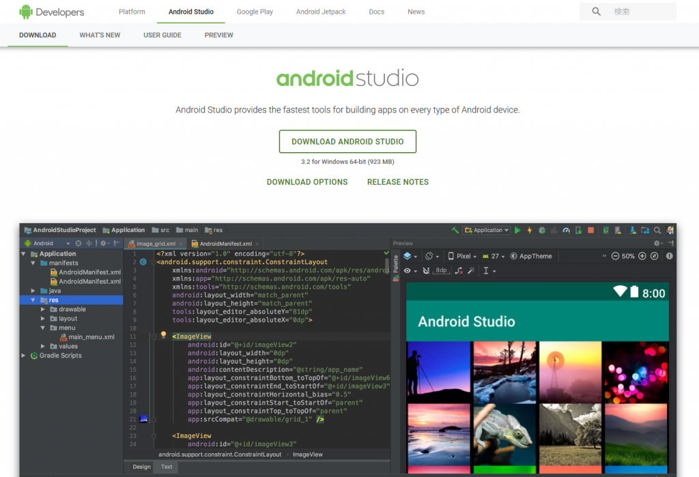
Task: Click the hide Preview panel icon
Action: coord(670,244)
